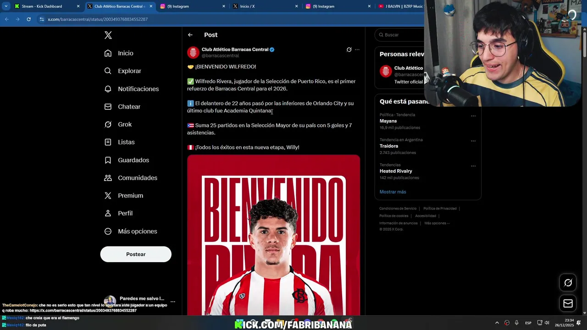Expand Más opciones in the footer links
The image size is (587, 330).
pos(437,223)
